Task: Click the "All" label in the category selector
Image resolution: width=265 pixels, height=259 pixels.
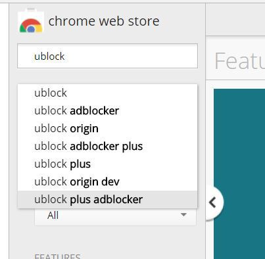Action: [53, 216]
